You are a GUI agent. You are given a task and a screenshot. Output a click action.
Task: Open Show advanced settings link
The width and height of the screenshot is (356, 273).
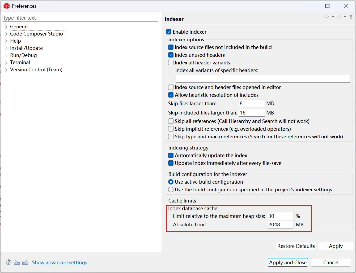pyautogui.click(x=60, y=262)
